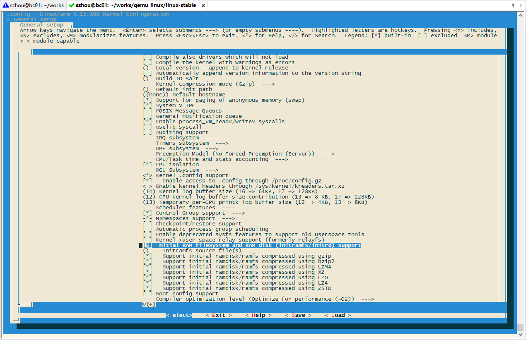This screenshot has height=340, width=526.
Task: Select Kernel log buffer size (16 => 64KB) entry
Action: click(230, 192)
